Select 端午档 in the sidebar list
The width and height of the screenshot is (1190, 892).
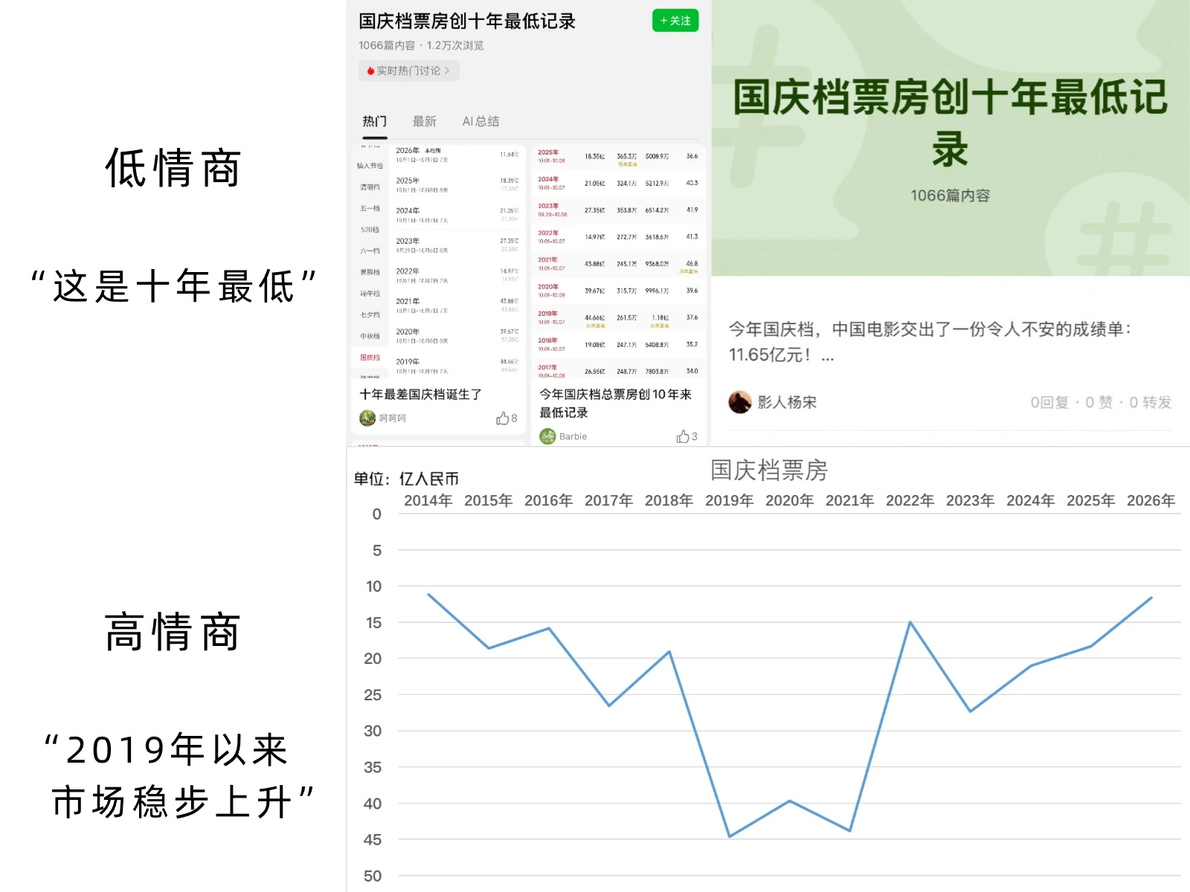coord(370,294)
